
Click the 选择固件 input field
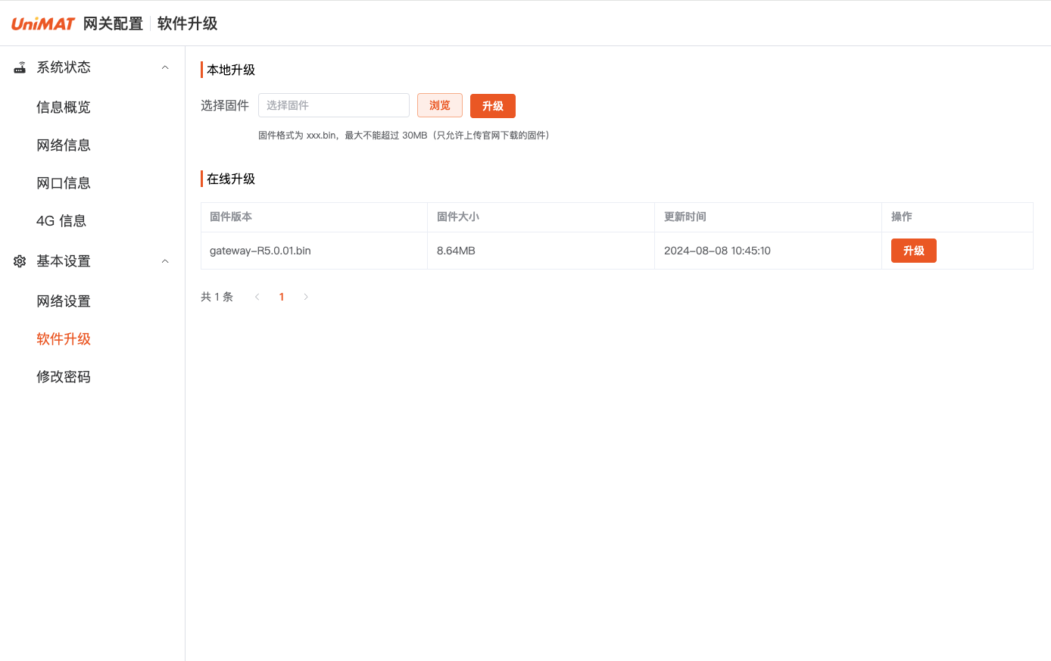click(x=333, y=105)
